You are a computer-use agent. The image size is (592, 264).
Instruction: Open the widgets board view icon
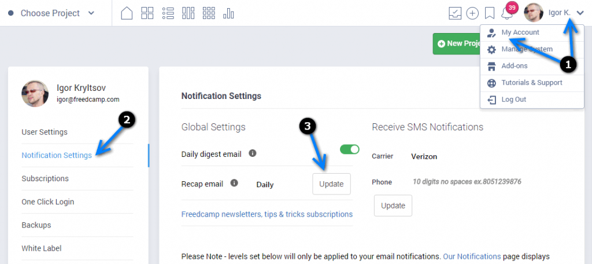coord(147,13)
